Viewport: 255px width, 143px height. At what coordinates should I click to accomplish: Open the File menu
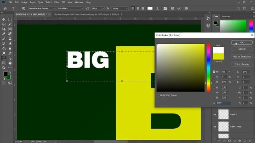(x=10, y=2)
